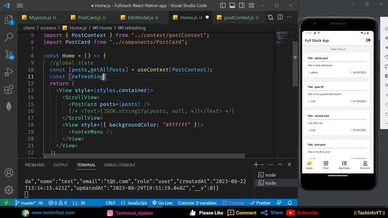Open Customize Layout in title bar
This screenshot has width=388, height=218.
point(252,5)
